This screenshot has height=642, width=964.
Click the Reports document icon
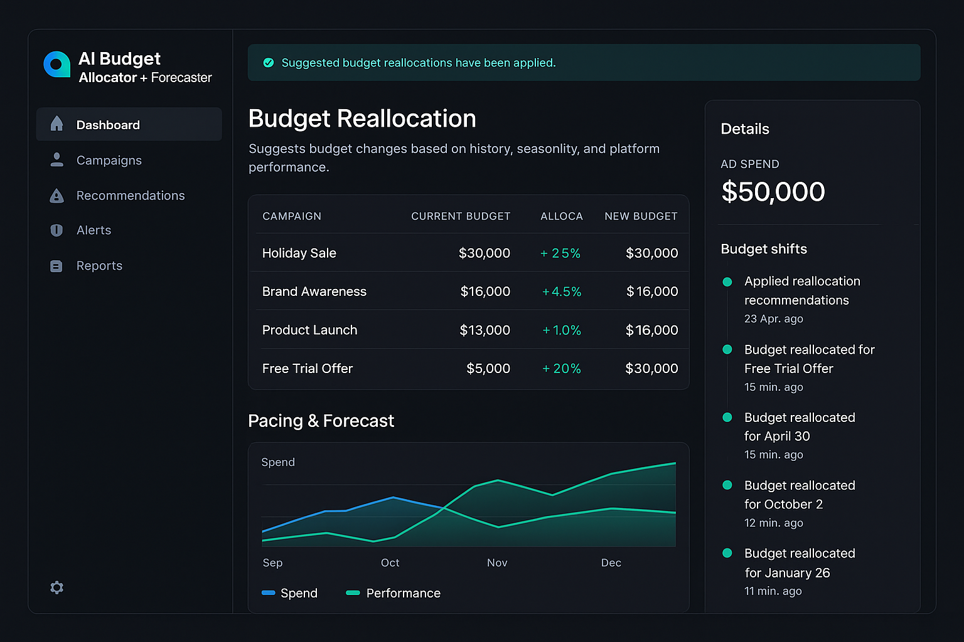(x=56, y=265)
